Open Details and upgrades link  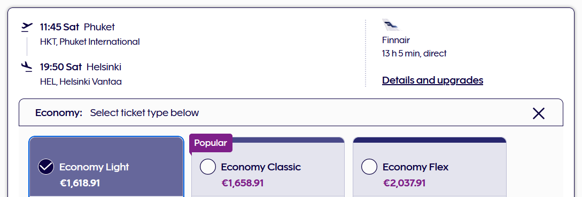[x=432, y=80]
